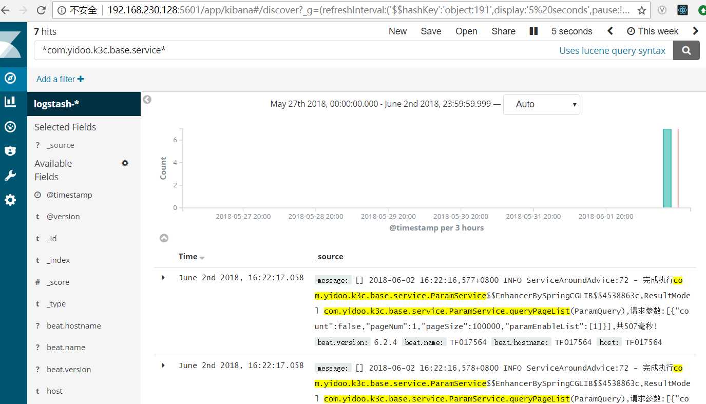Open Available Fields settings gear
Screen dimensions: 706x404
(125, 163)
